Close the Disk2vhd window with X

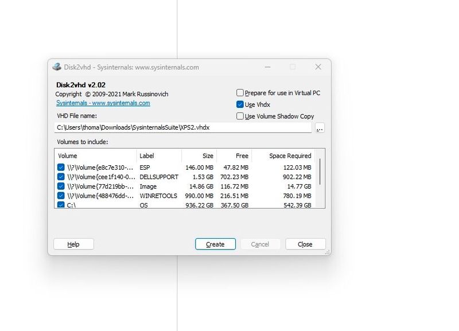pos(318,67)
